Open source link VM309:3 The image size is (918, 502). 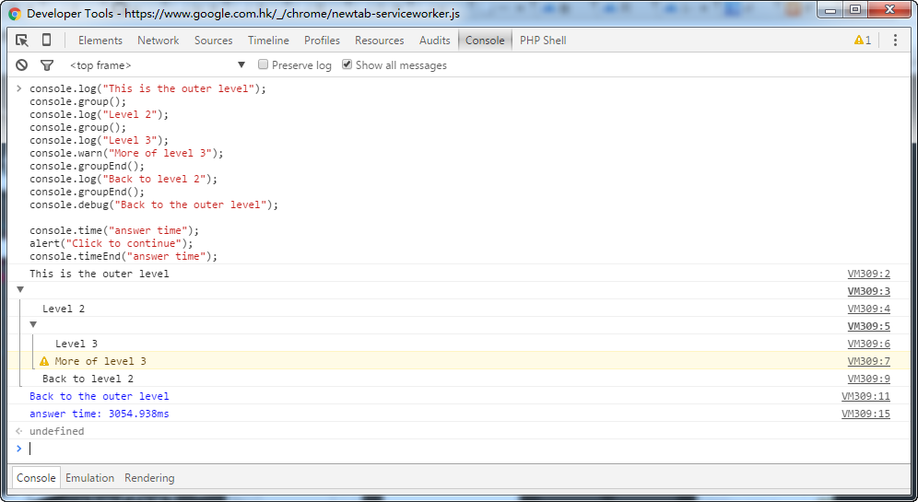(x=869, y=291)
